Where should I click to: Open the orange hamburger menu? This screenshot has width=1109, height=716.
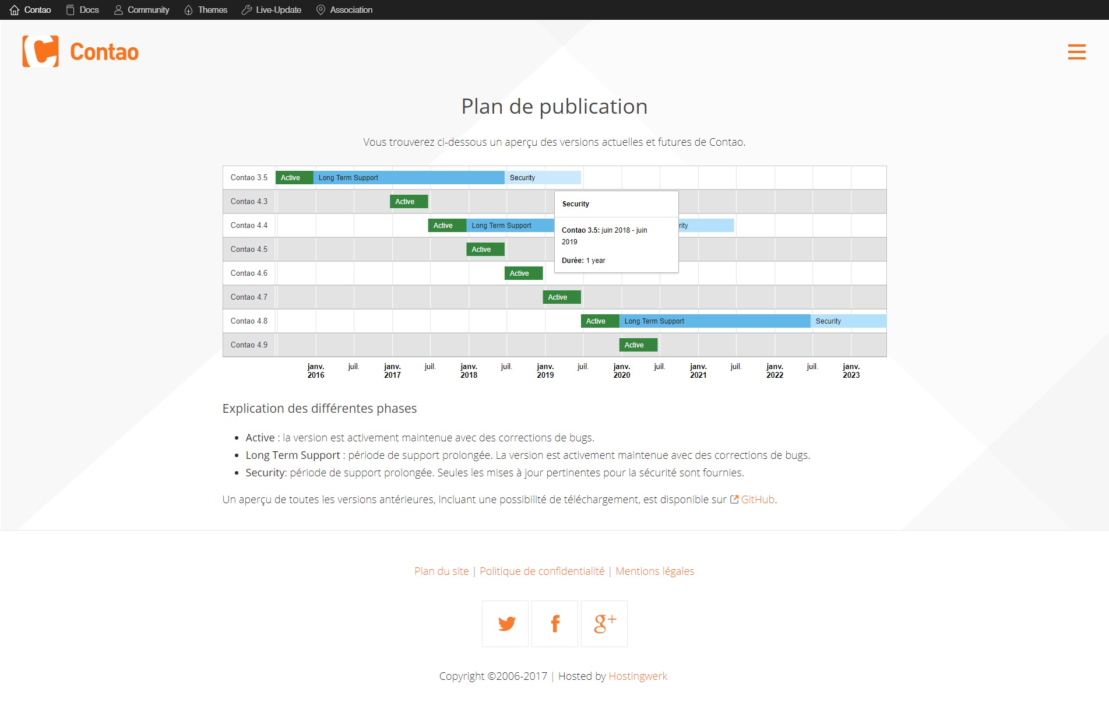tap(1076, 52)
